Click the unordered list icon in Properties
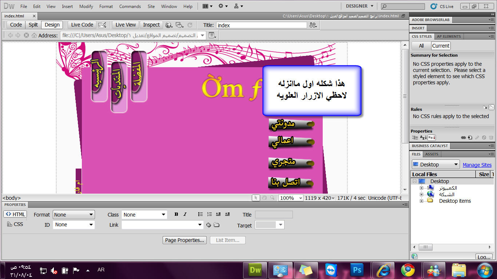Image resolution: width=497 pixels, height=279 pixels. tap(200, 214)
